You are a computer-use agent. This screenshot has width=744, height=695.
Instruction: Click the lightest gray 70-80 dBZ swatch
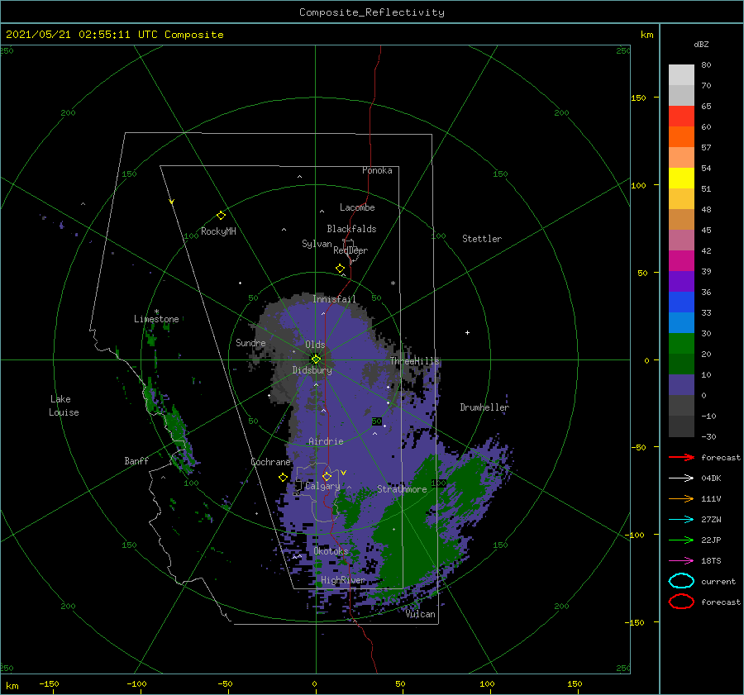pyautogui.click(x=681, y=74)
